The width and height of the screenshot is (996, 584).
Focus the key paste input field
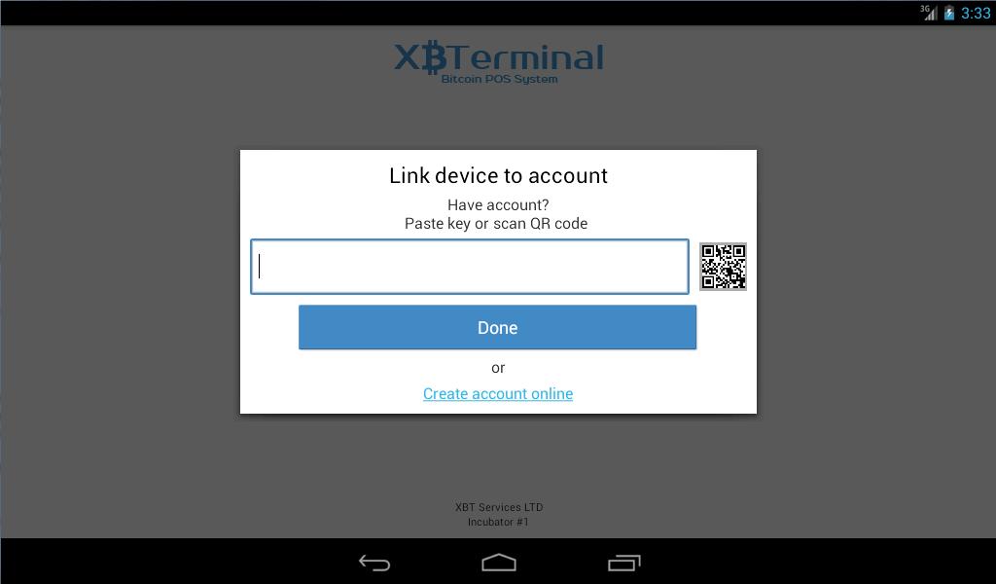[470, 267]
